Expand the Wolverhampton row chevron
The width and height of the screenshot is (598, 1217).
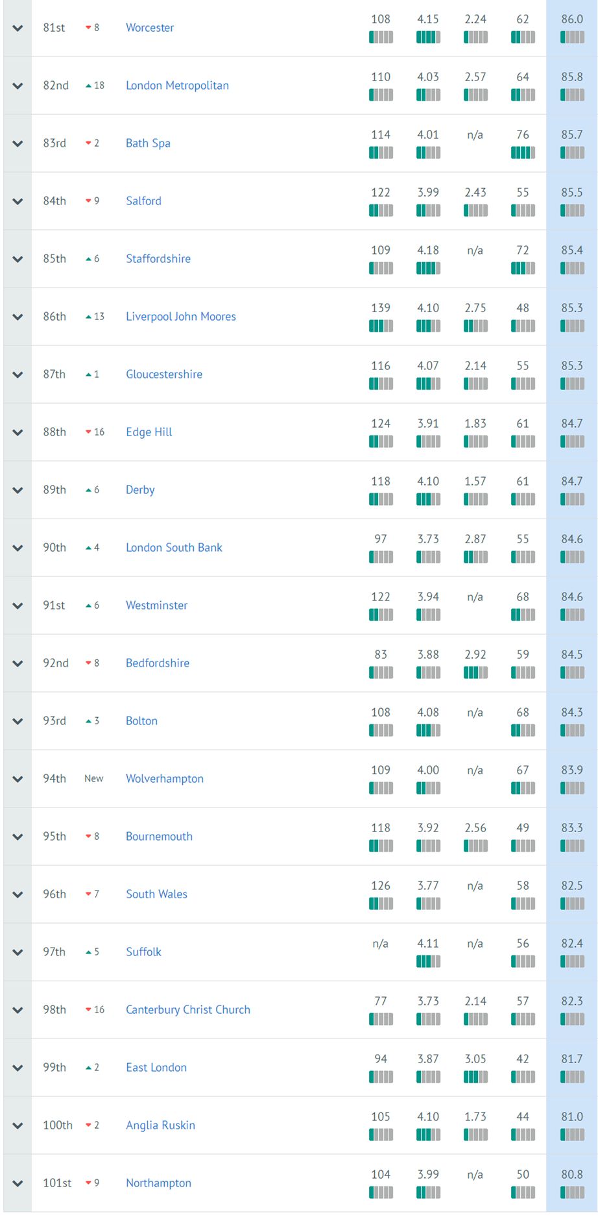coord(18,779)
